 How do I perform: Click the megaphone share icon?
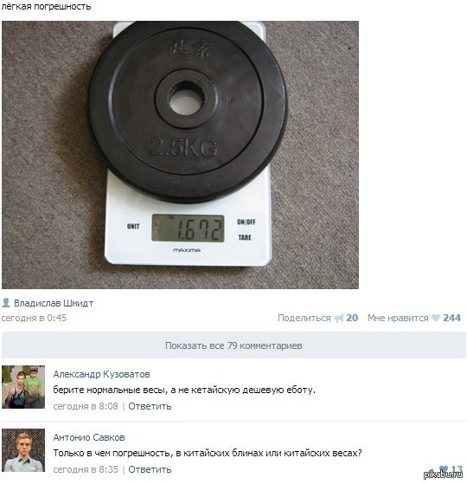[x=338, y=318]
